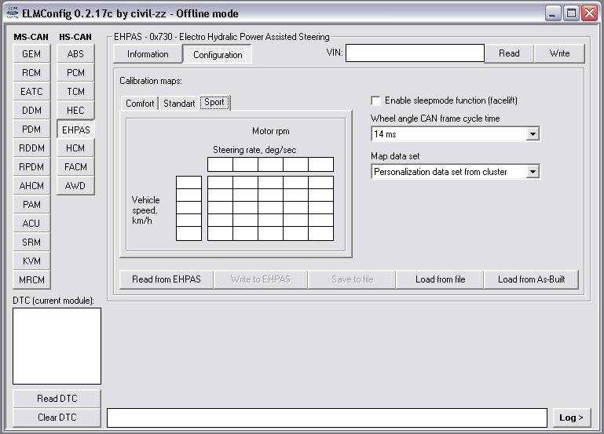Select the GEM module button

tap(31, 54)
